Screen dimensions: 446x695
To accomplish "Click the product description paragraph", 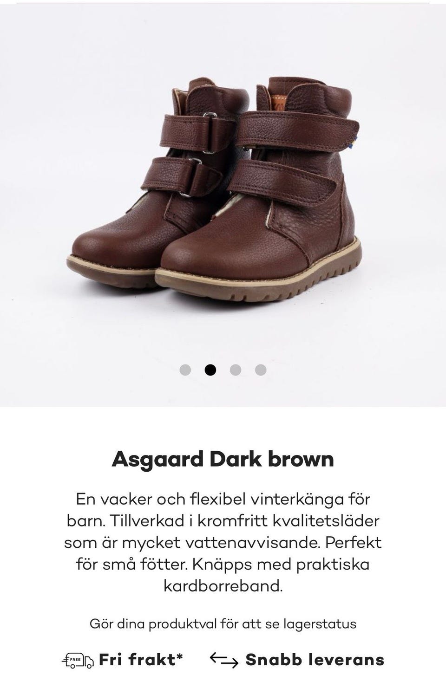I will point(223,542).
